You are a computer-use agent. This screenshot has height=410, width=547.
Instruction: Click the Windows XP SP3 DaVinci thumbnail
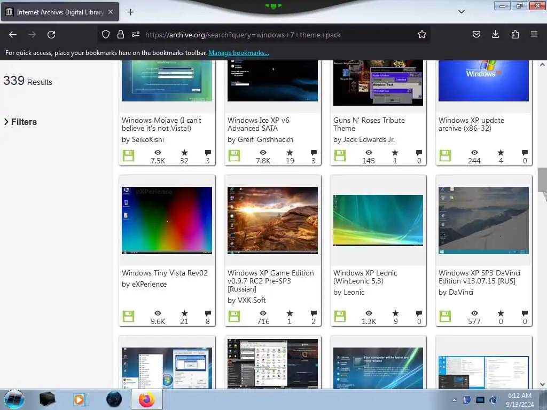point(483,220)
